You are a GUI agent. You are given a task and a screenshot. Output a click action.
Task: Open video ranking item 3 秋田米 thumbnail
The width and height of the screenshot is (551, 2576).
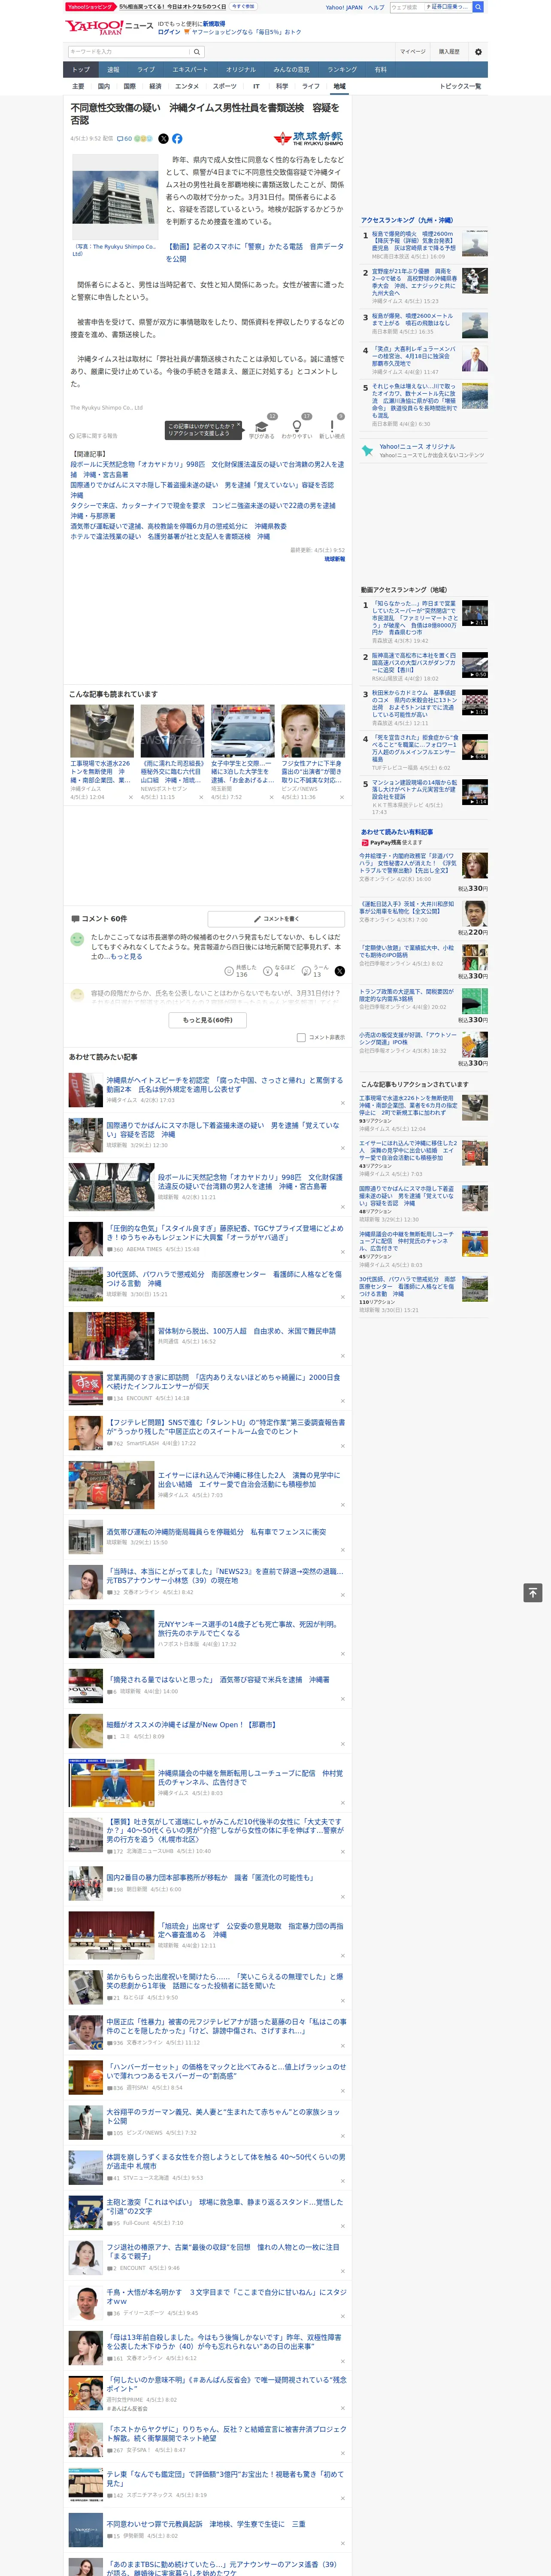click(475, 703)
